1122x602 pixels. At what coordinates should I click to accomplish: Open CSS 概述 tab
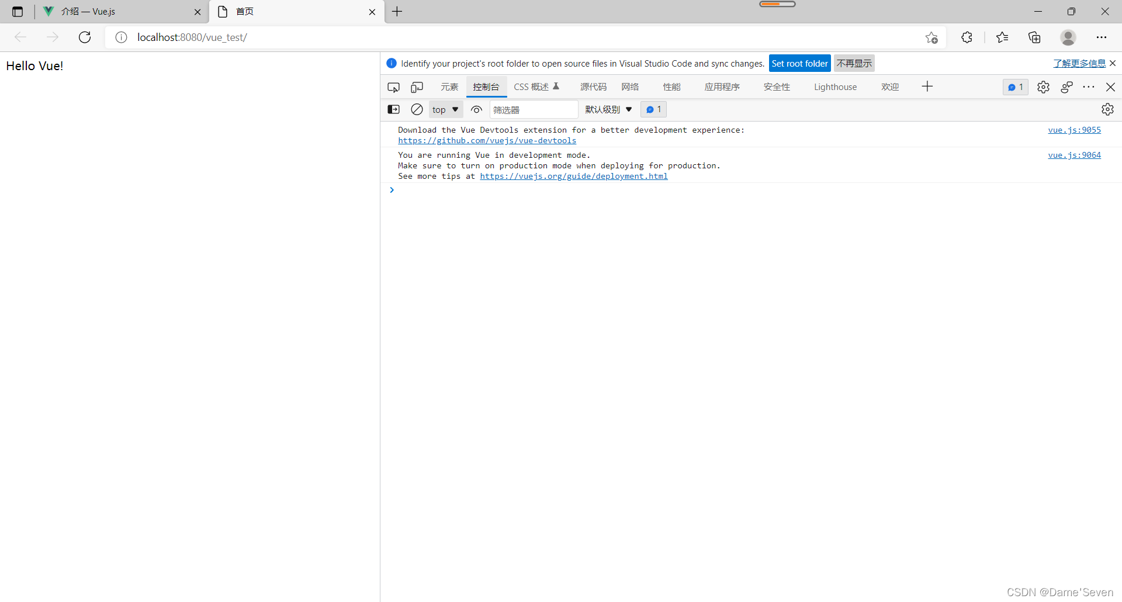coord(536,87)
